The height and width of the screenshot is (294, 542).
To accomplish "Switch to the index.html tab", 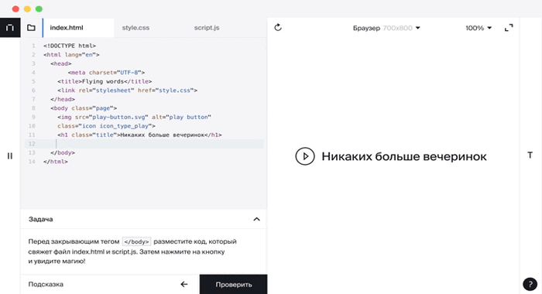I will coord(78,28).
